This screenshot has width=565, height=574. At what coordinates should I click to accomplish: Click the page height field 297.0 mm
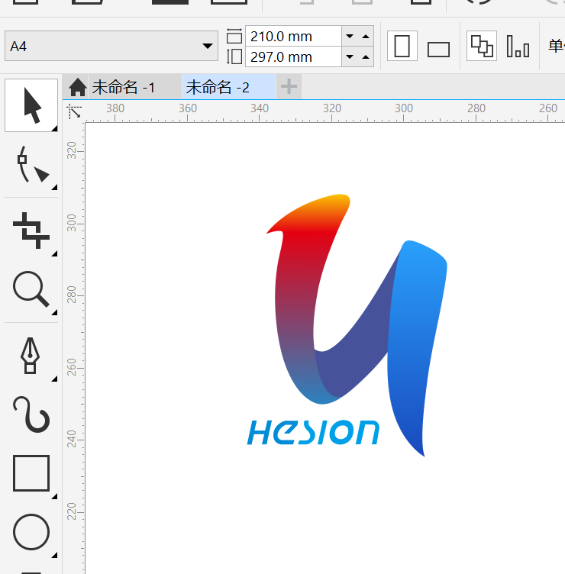[293, 56]
